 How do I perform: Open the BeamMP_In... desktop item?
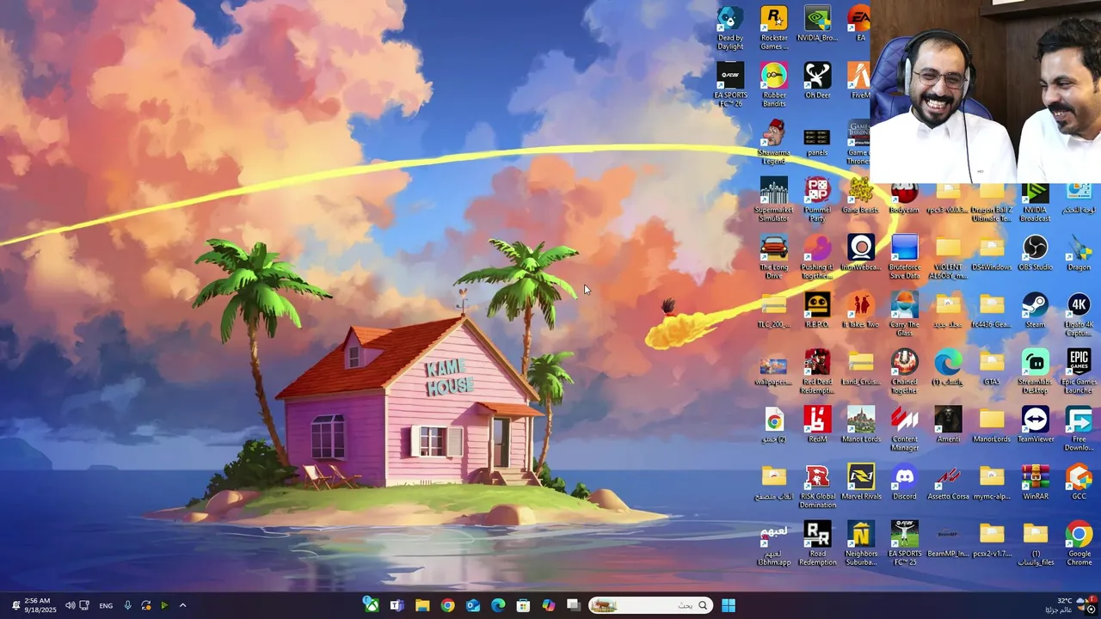coord(948,540)
